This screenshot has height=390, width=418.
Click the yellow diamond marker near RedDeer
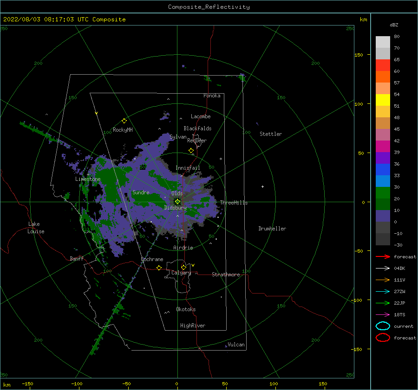(x=191, y=151)
